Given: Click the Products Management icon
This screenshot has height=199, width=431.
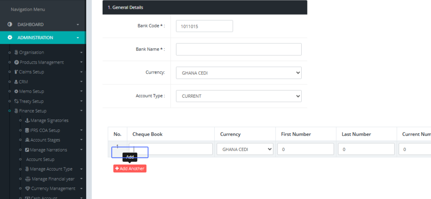Looking at the screenshot, I should 17,62.
